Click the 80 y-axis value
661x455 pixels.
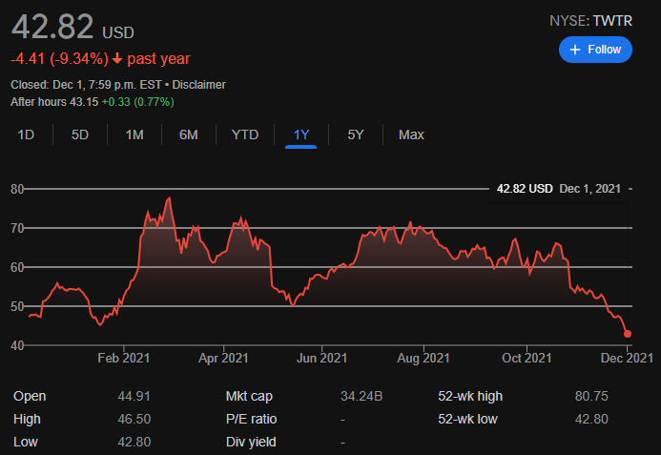[x=17, y=189]
